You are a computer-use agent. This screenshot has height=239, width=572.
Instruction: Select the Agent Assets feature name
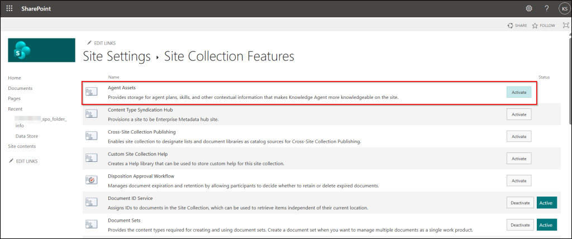pos(122,88)
